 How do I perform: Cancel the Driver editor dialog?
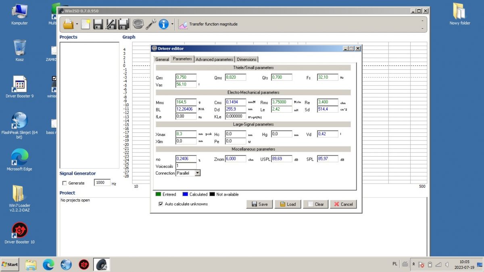[x=343, y=204]
